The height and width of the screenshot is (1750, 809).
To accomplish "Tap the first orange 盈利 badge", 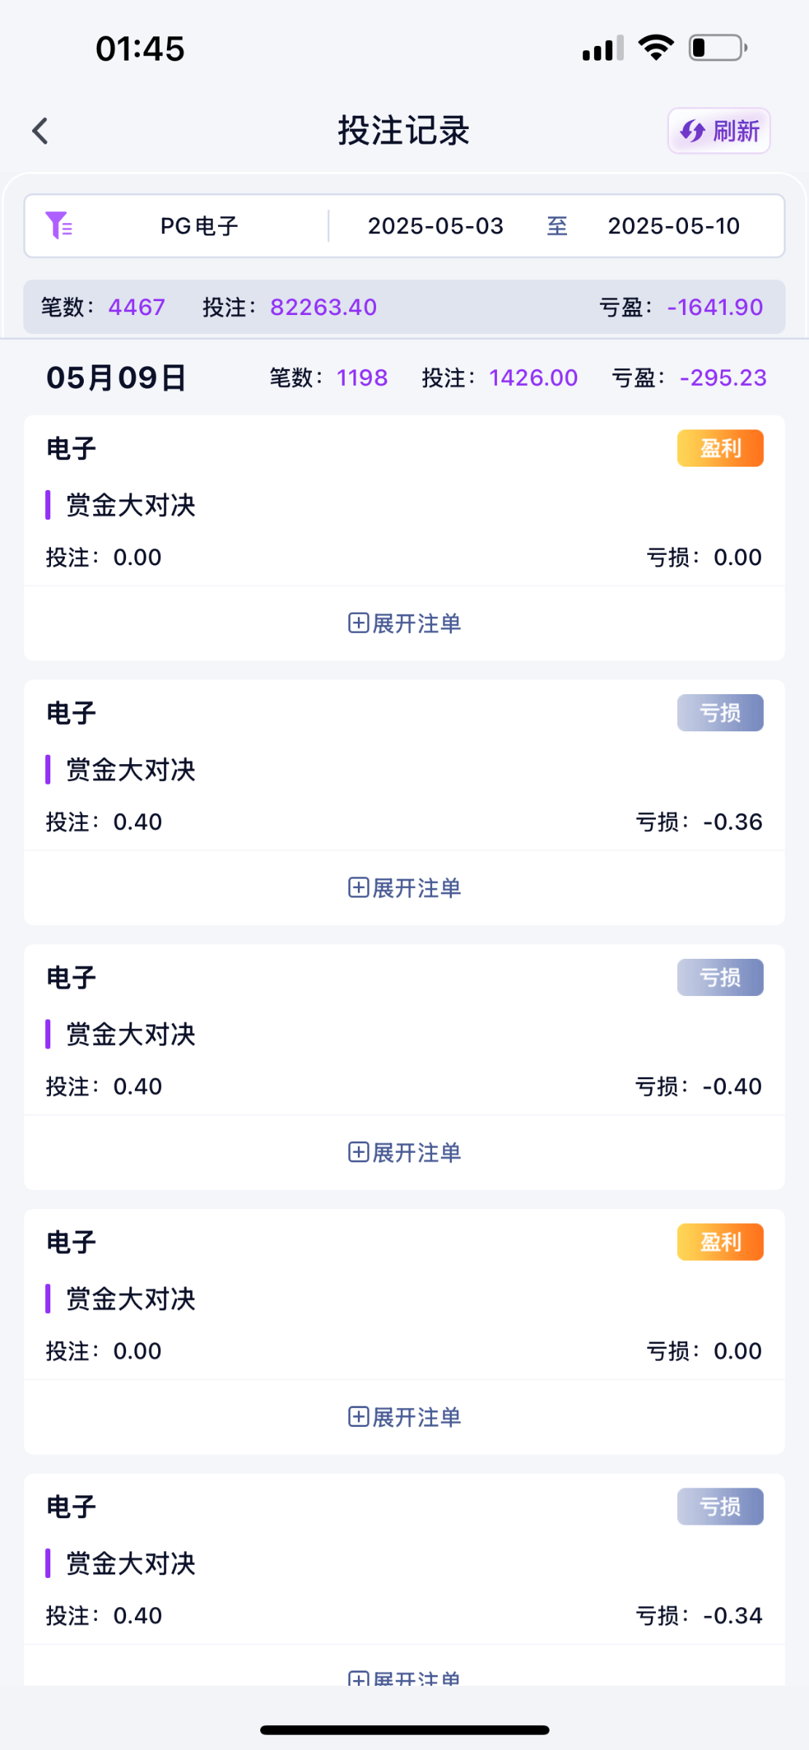I will (x=720, y=448).
